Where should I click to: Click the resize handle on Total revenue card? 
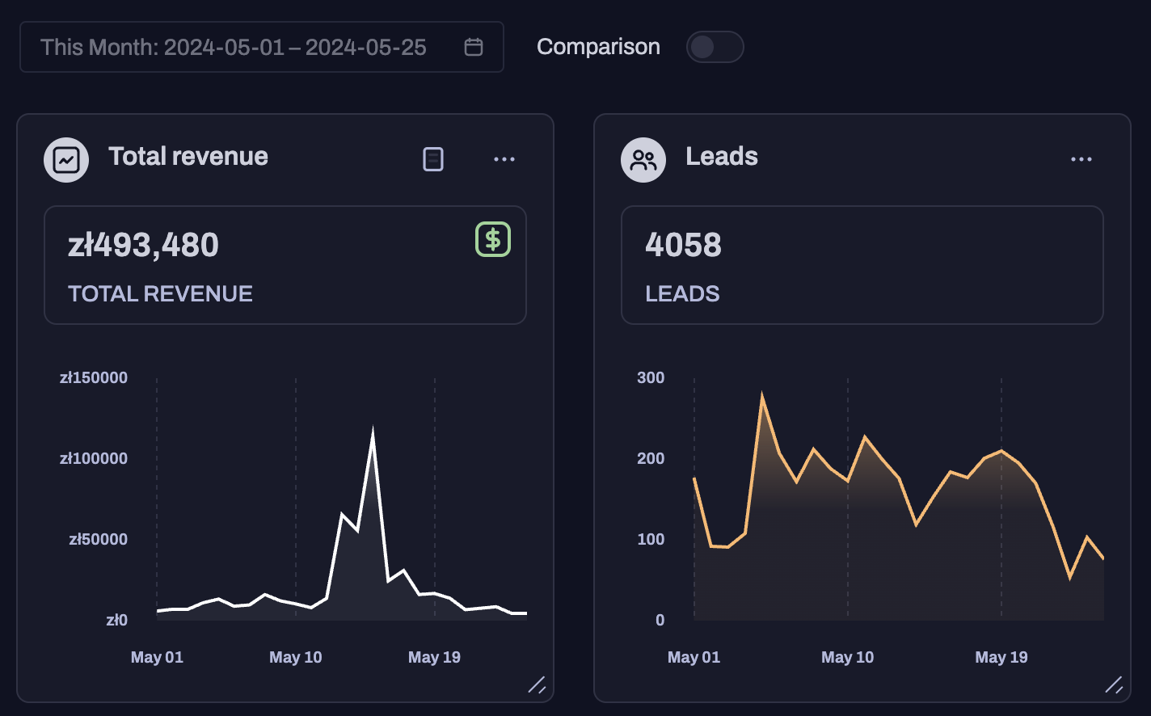537,684
